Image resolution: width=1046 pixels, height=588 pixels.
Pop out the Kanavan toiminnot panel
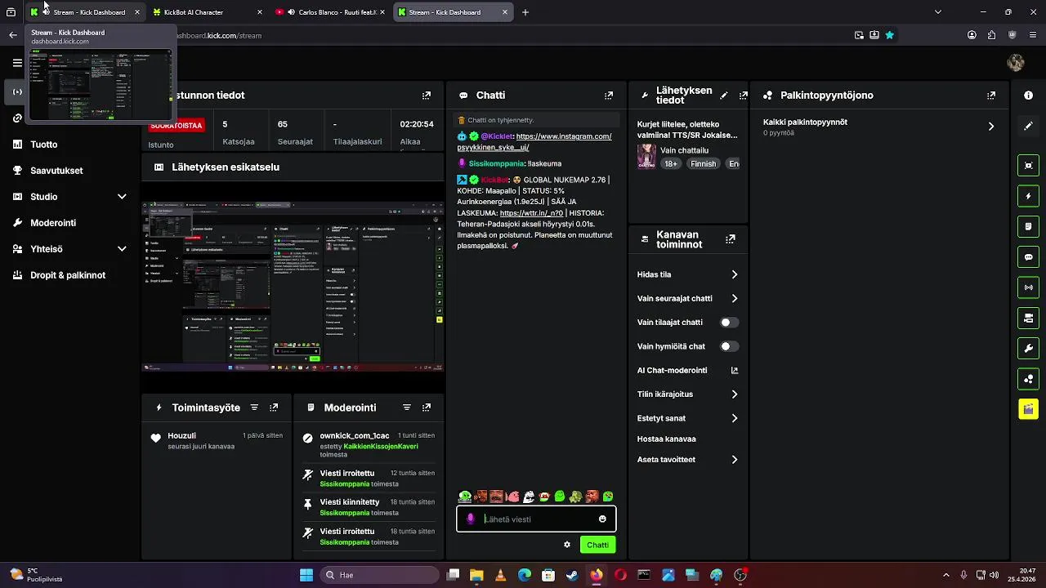click(731, 239)
